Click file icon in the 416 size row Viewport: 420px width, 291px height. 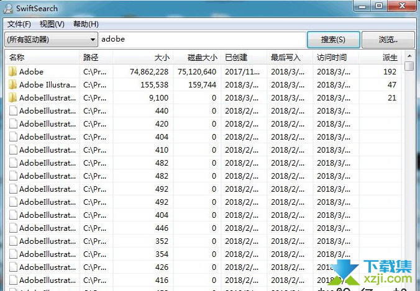pos(13,280)
